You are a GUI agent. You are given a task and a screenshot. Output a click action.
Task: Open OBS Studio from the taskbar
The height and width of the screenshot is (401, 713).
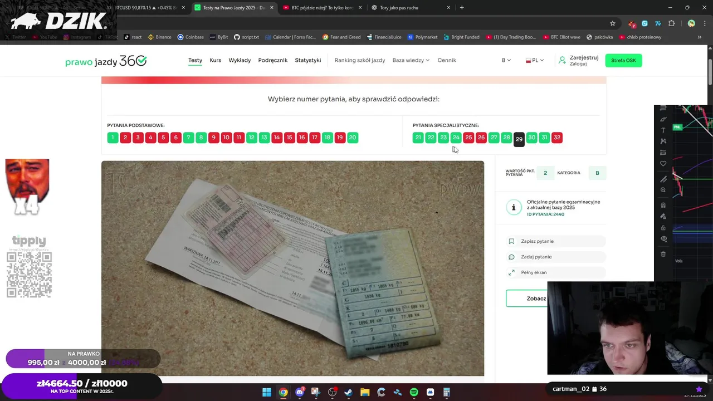click(x=333, y=392)
